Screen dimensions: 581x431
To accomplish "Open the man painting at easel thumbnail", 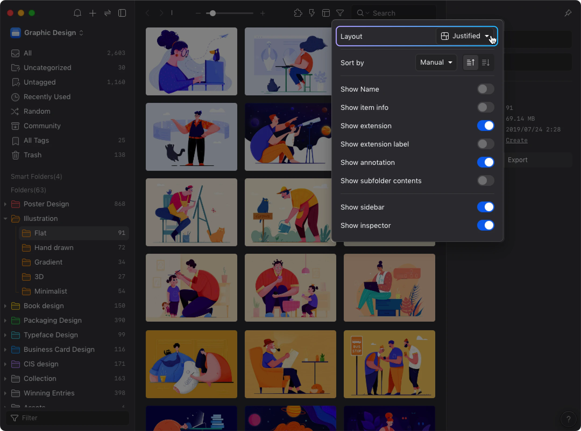I will [192, 212].
